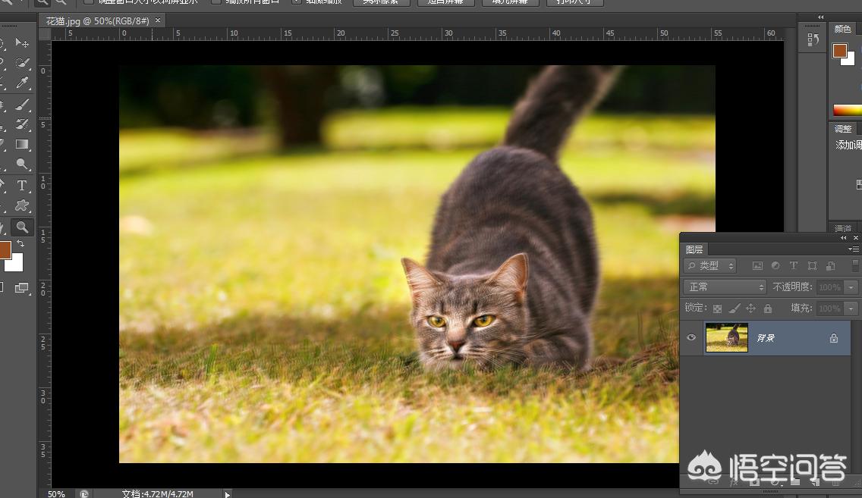
Task: Select the 颜色 panel tab
Action: pos(842,29)
